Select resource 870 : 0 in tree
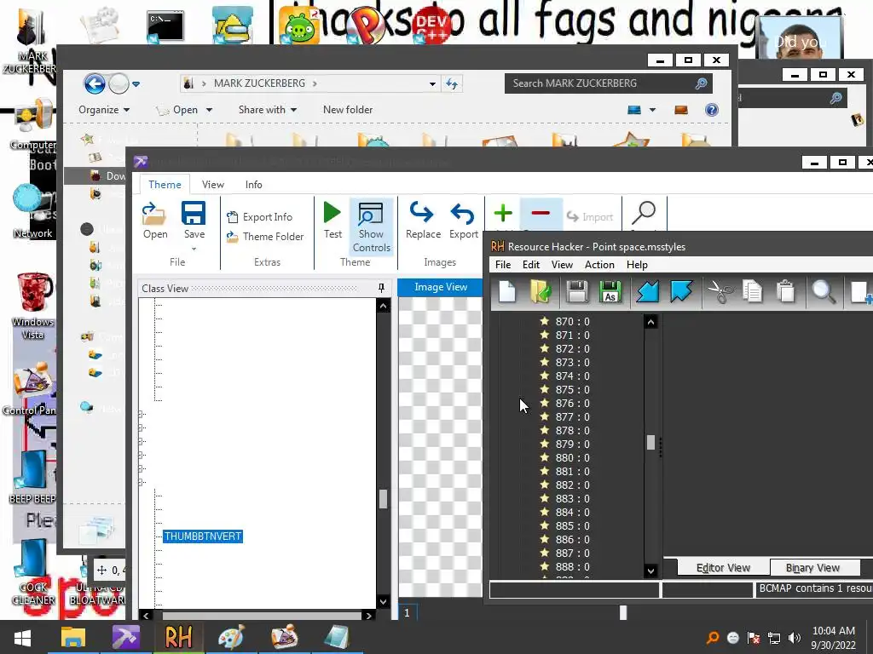This screenshot has height=654, width=873. click(x=572, y=321)
